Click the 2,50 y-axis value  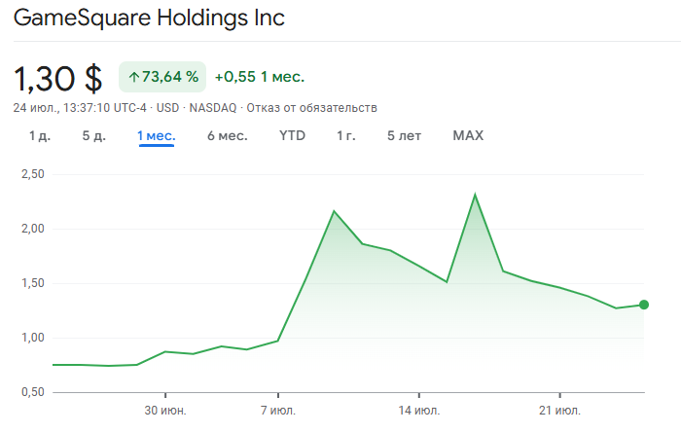pyautogui.click(x=33, y=174)
